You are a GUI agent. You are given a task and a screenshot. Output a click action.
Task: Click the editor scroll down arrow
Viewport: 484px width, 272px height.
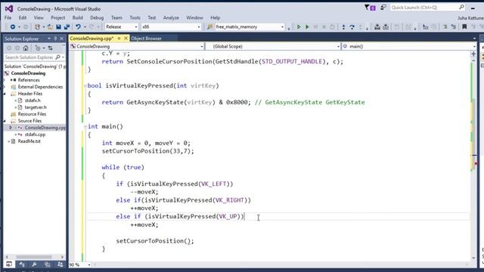coord(473,258)
